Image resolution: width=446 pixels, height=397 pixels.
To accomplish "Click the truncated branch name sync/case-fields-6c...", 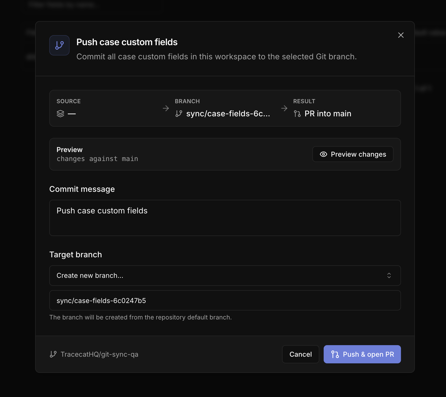I will coord(228,114).
